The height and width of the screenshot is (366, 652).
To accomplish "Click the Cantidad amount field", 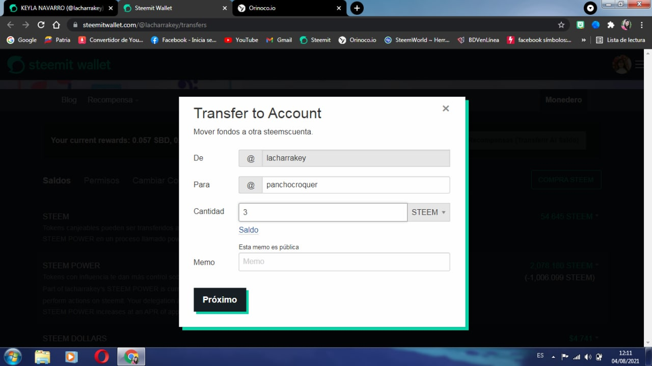I will point(323,212).
